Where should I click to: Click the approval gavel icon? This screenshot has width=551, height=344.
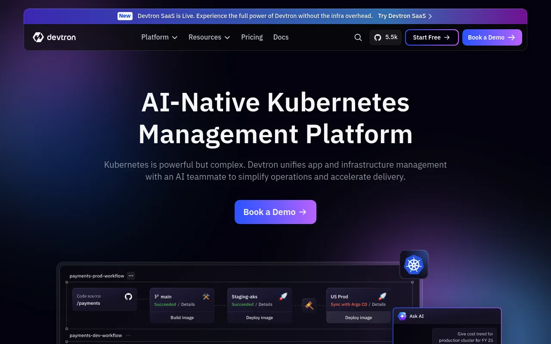coord(309,305)
